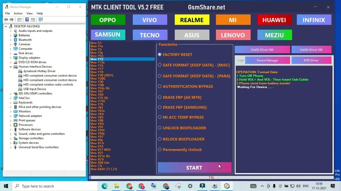Click the Device Manager button in MTK tool

(267, 60)
